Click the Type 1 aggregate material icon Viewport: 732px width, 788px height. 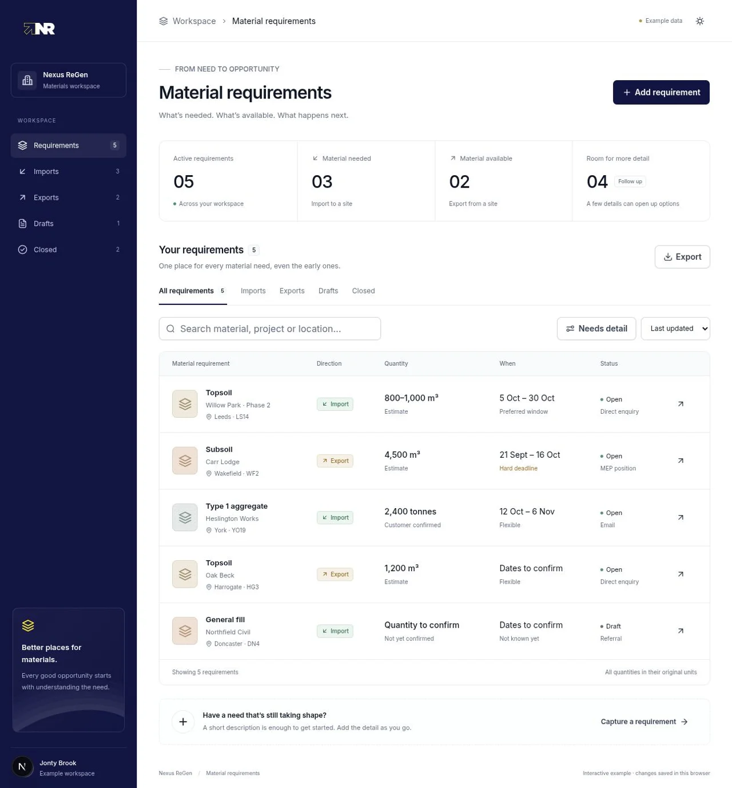(185, 517)
